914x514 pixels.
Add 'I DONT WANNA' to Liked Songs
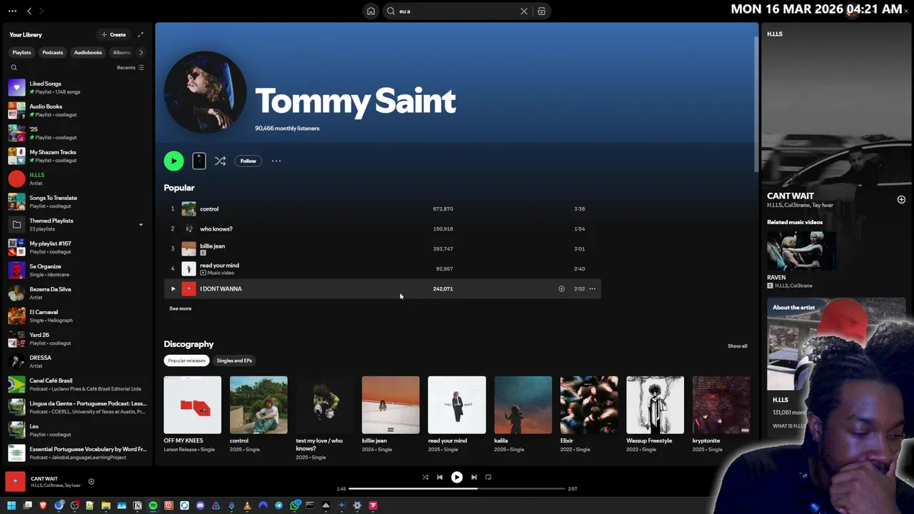(561, 288)
